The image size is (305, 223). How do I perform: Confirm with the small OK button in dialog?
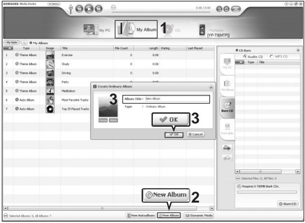174,134
